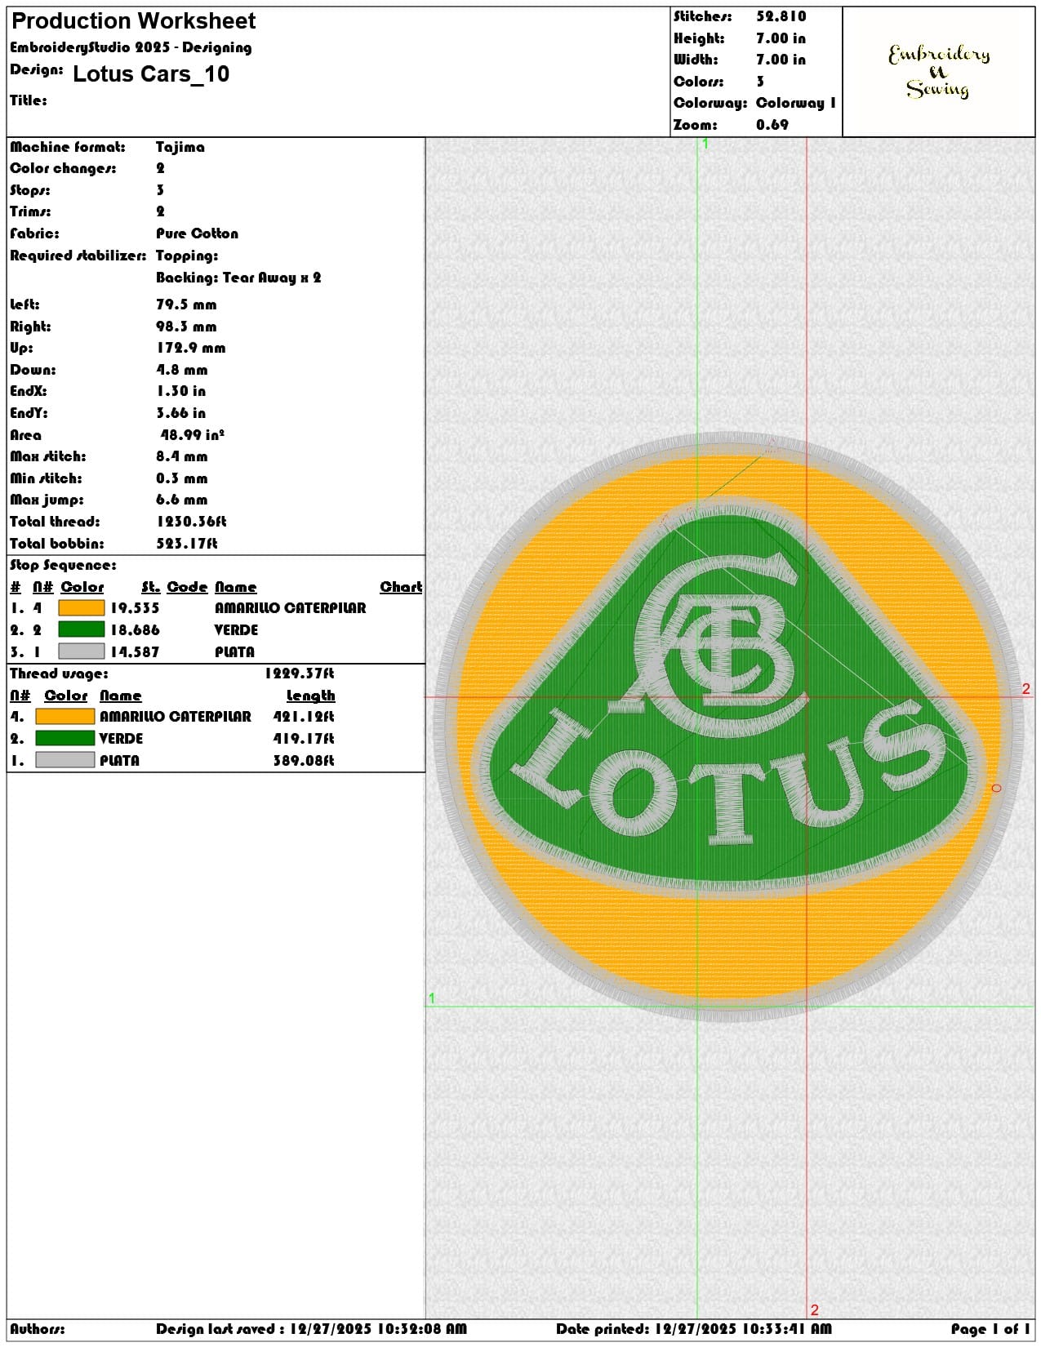Select the Right value 98.3 mm
The image size is (1041, 1347).
pos(186,327)
